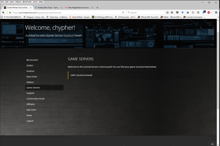Open the blue Downloads arrow
The width and height of the screenshot is (220, 146).
click(182, 13)
